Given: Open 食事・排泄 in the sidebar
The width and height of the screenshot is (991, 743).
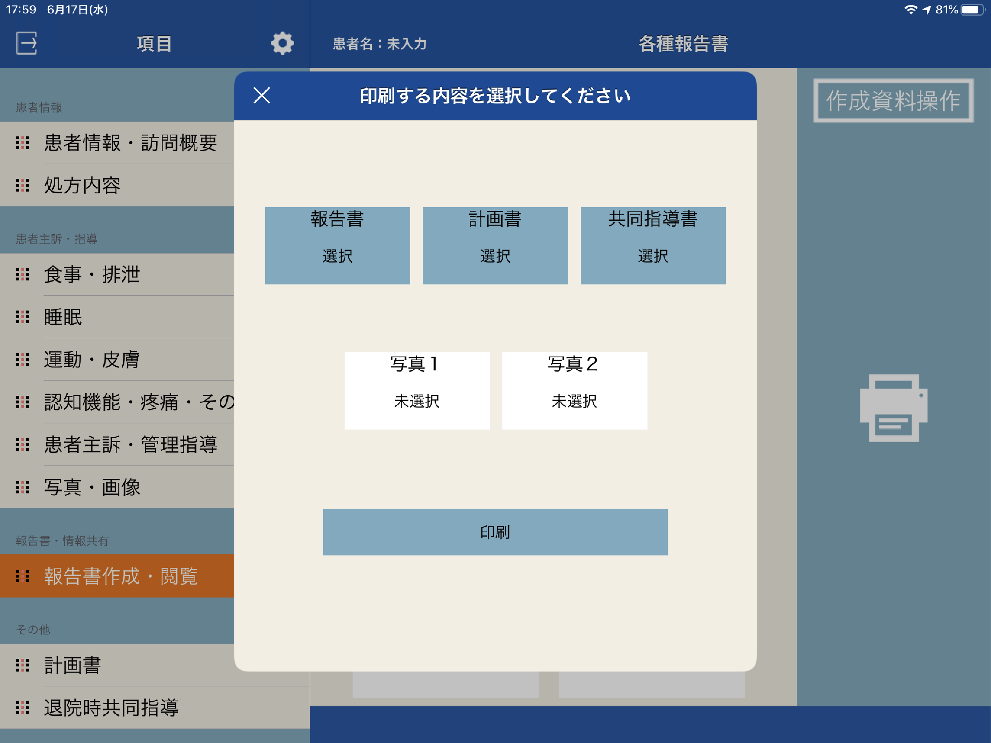Looking at the screenshot, I should click(117, 274).
